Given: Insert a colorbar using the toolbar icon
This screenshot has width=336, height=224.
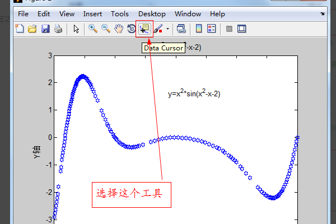Looking at the screenshot, I should click(x=198, y=29).
